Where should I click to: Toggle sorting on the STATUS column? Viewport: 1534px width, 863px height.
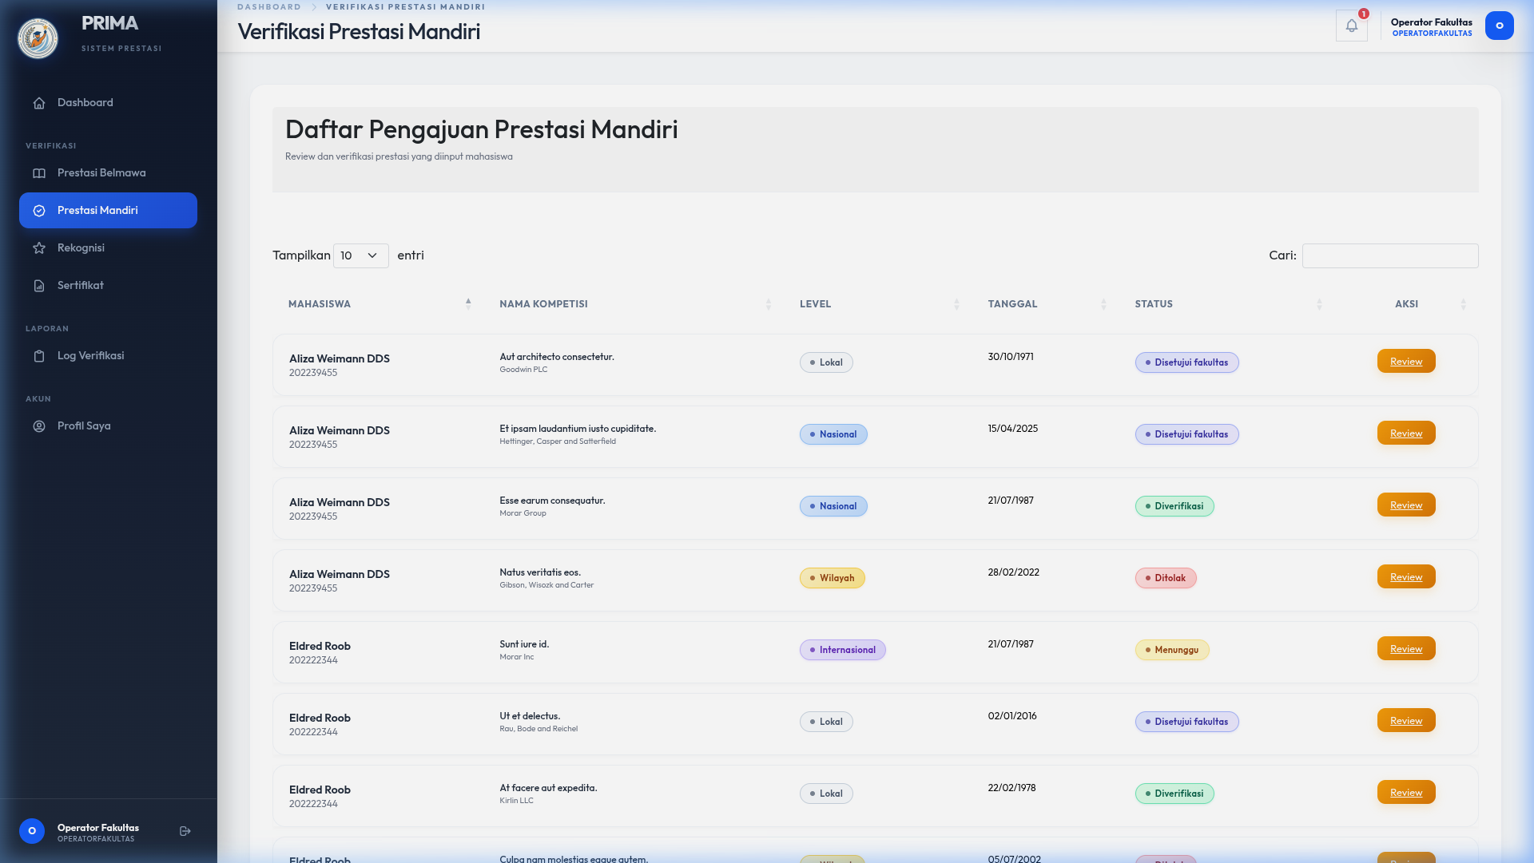point(1319,303)
